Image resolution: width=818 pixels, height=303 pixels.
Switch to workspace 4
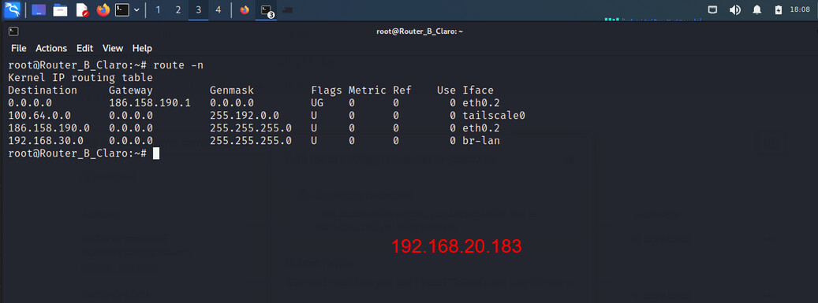(218, 9)
